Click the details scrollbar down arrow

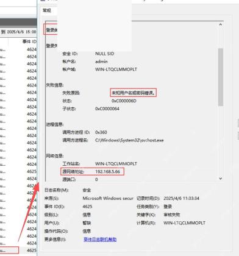[x=221, y=179]
